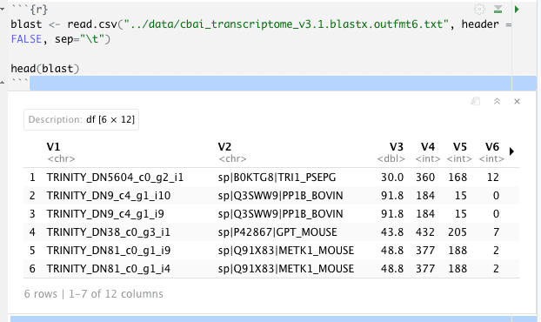Viewport: 541px width, 322px height.
Task: Click the Description df [6 × 12] box
Action: 82,120
